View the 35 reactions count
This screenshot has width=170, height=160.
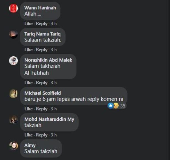(123, 106)
